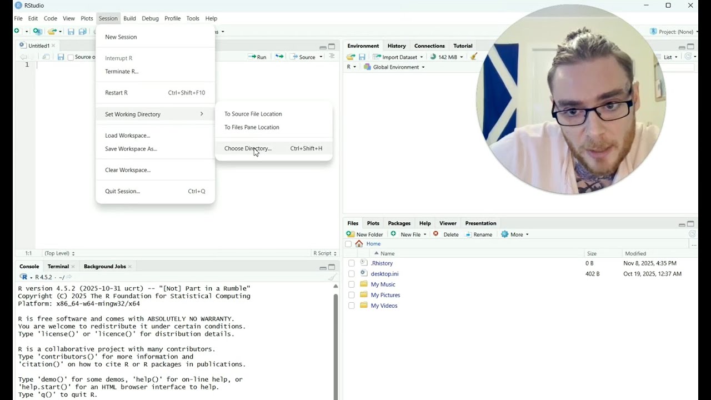
Task: Check the box for .Rhistory file
Action: point(351,263)
